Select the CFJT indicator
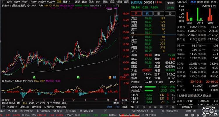This screenshot has height=117, width=219. tap(49, 103)
